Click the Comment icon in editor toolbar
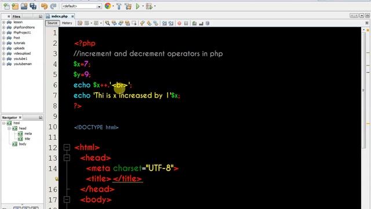371x209 pixels. pos(194,23)
